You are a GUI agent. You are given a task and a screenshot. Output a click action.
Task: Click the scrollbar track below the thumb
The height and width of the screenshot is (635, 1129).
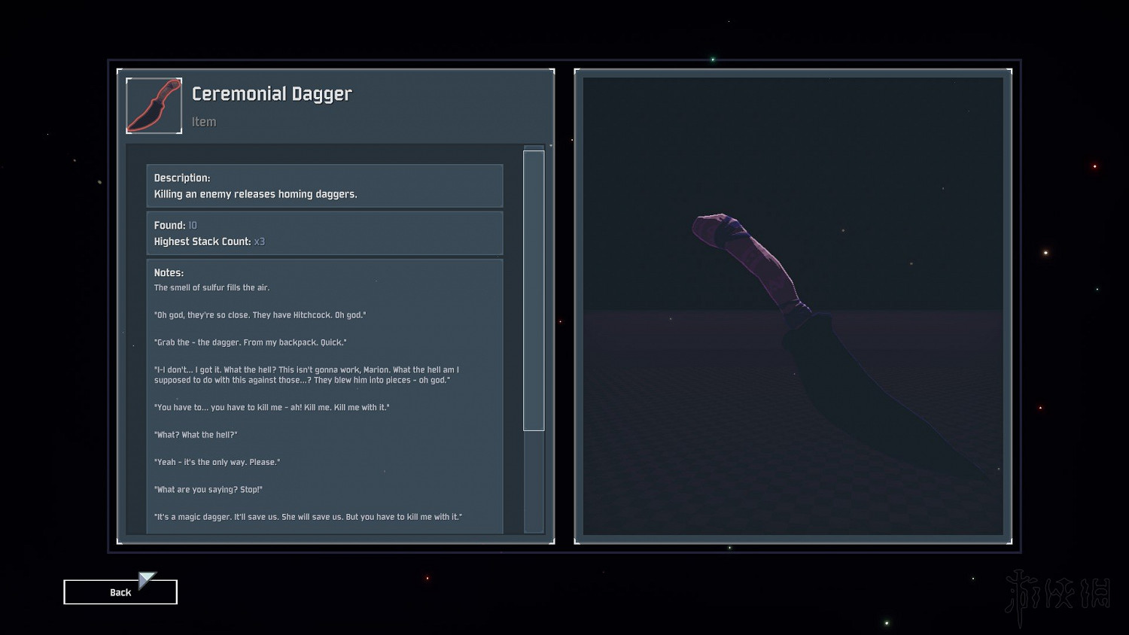pyautogui.click(x=534, y=482)
